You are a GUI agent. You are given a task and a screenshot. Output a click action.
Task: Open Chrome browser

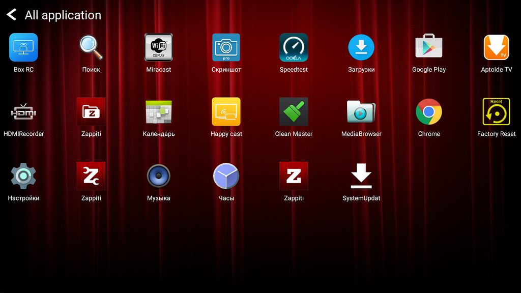[x=428, y=111]
